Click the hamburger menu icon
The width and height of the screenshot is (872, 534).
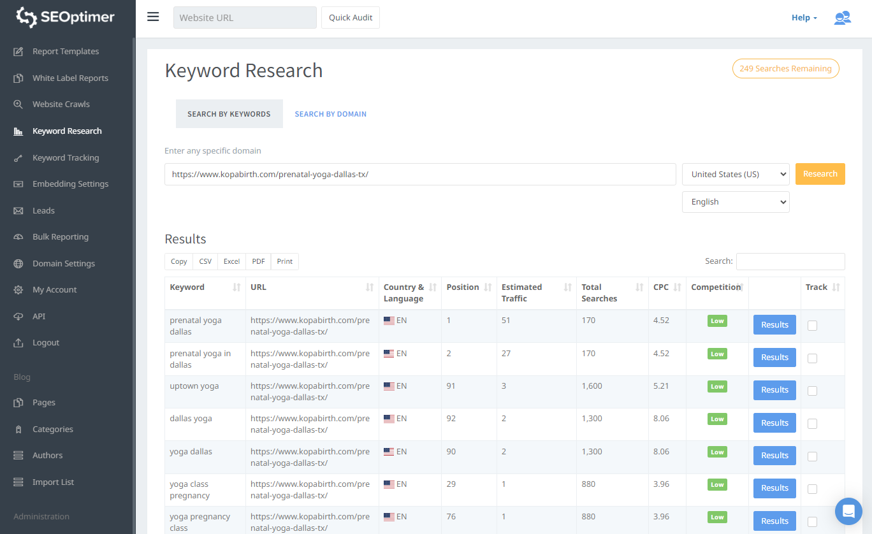coord(153,17)
